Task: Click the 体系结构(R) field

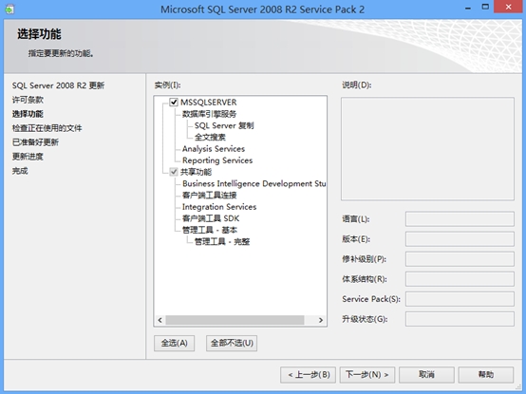Action: pos(460,279)
